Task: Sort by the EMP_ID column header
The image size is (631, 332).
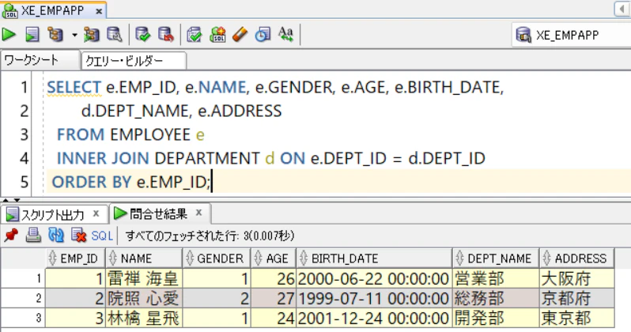Action: [x=75, y=258]
